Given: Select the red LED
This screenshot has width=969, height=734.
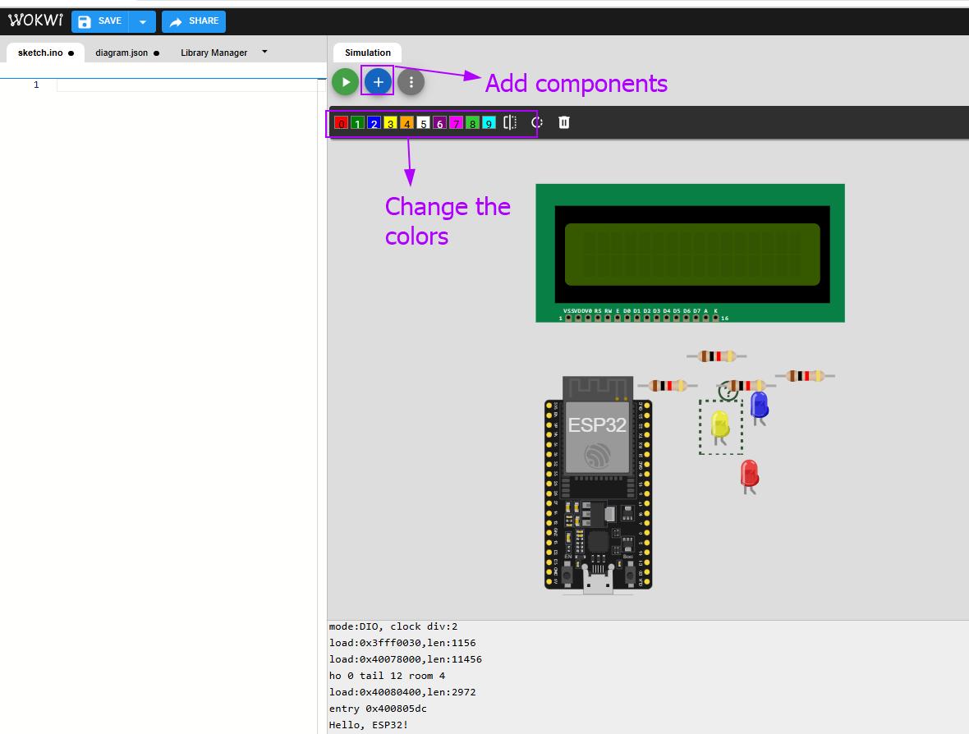Looking at the screenshot, I should click(750, 476).
